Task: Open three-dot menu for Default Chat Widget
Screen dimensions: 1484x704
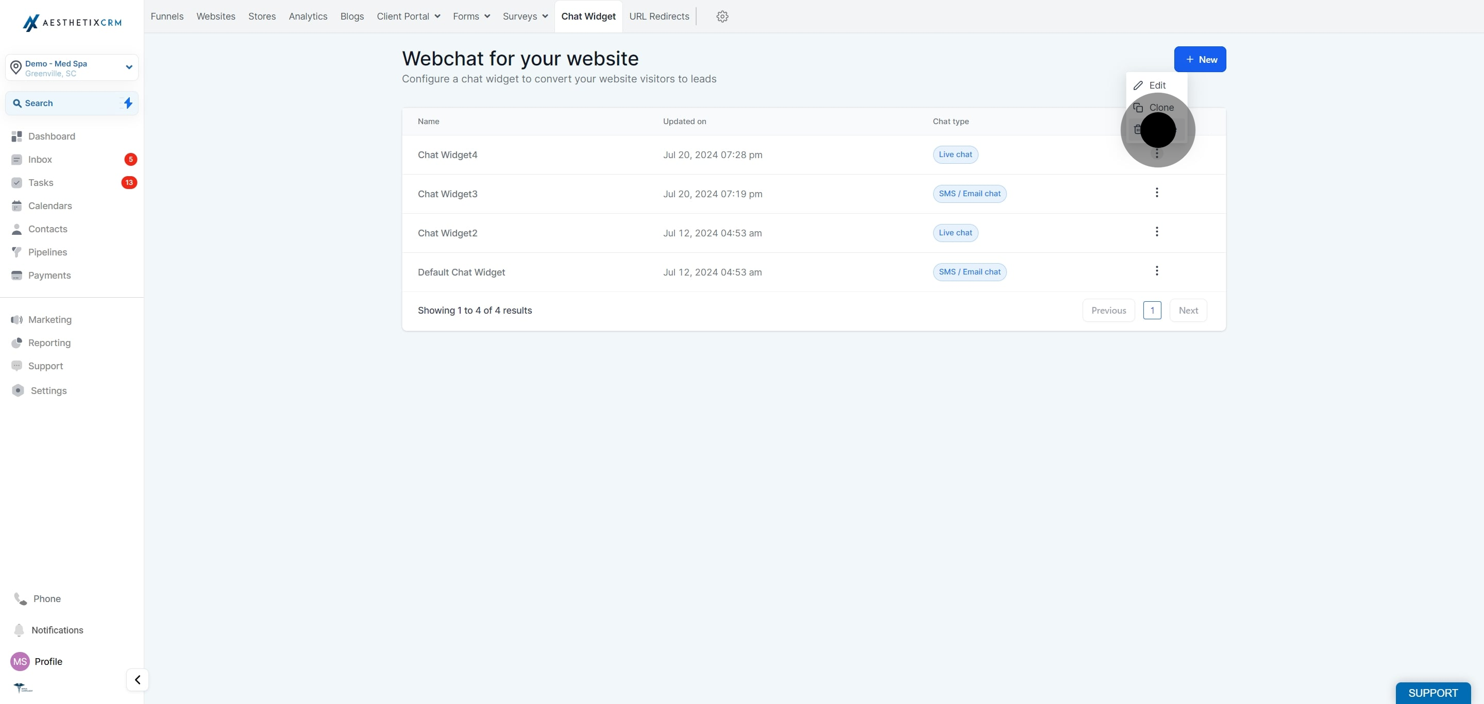Action: tap(1157, 270)
